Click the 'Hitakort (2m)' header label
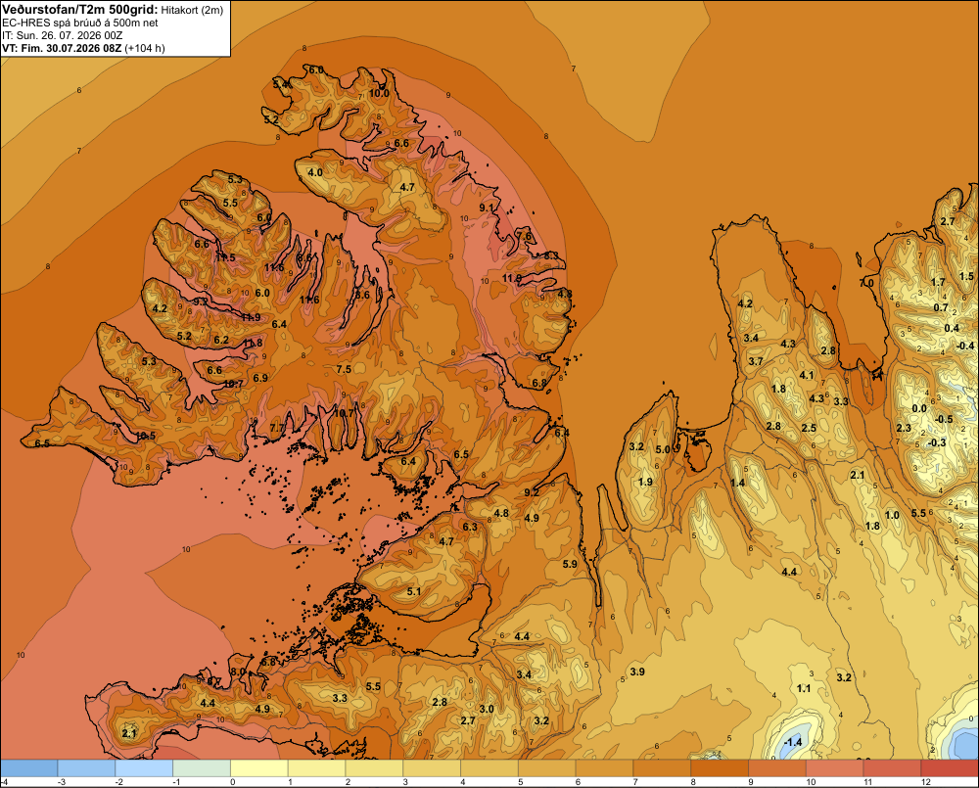Screen dimensions: 979x788 [x=192, y=10]
